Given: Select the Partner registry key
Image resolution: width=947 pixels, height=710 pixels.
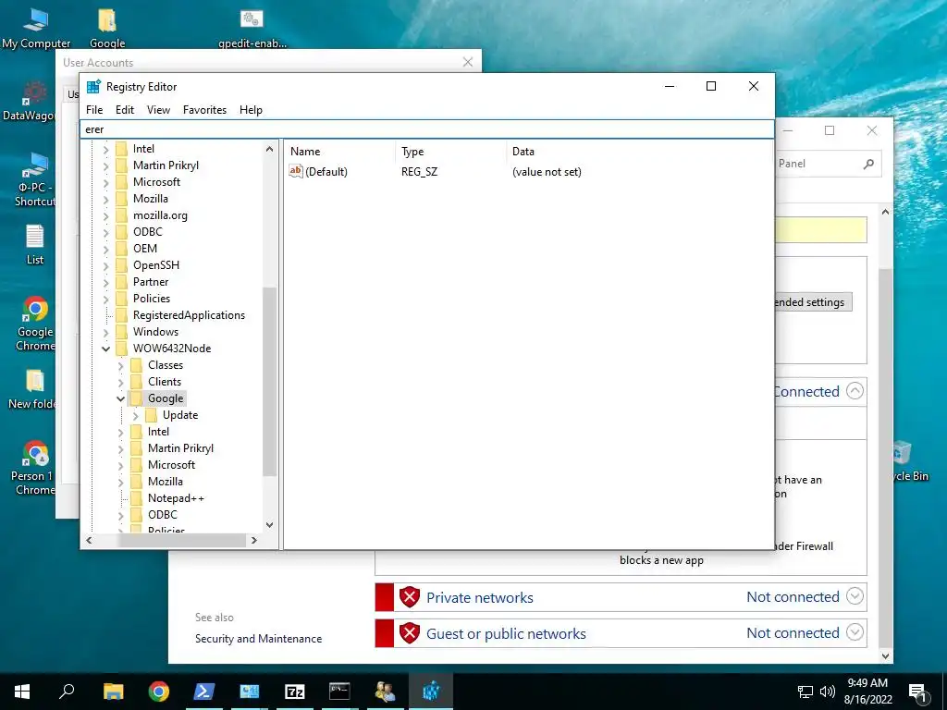Looking at the screenshot, I should [x=151, y=282].
